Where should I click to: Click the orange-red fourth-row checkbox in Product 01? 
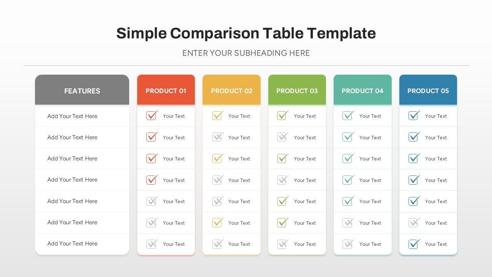pyautogui.click(x=152, y=180)
